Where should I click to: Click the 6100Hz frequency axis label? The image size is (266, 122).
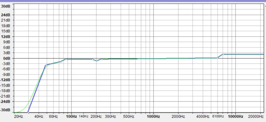tap(218, 117)
